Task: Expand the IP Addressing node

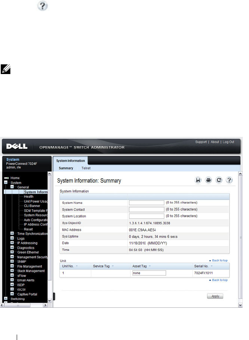Action: pyautogui.click(x=12, y=243)
